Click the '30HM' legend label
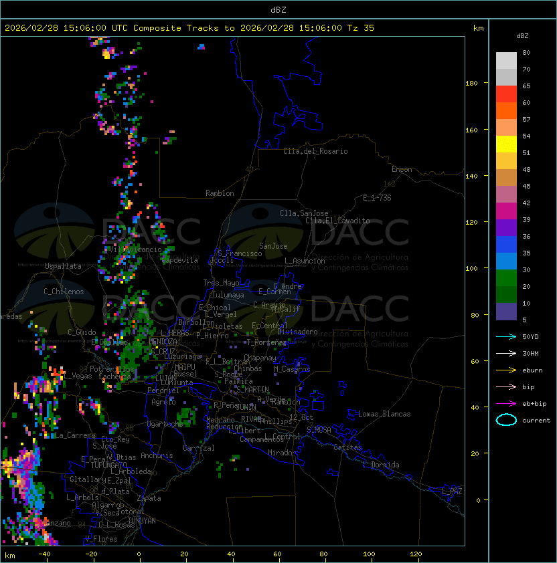The height and width of the screenshot is (563, 557). click(x=530, y=353)
